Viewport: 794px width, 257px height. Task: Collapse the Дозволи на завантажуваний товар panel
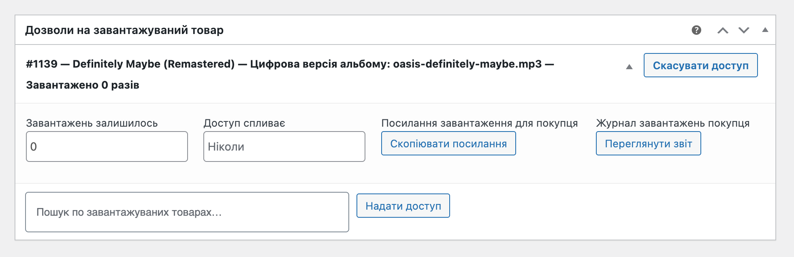coord(765,30)
